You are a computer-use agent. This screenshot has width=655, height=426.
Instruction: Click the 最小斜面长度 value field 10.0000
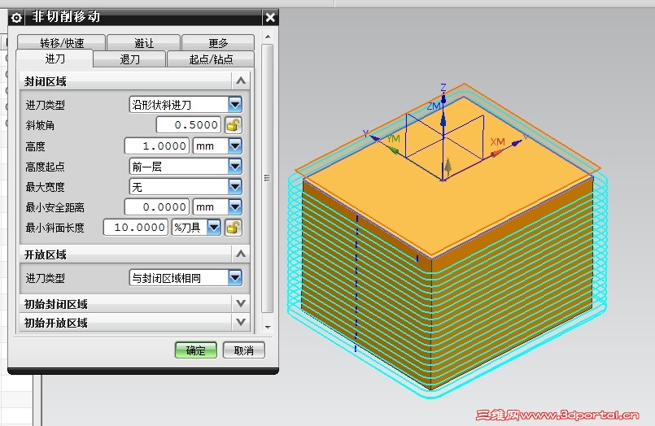click(136, 228)
